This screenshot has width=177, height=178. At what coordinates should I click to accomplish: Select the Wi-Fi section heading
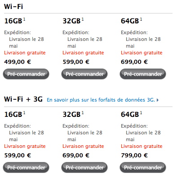click(13, 7)
